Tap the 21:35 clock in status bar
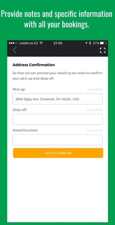This screenshot has width=115, height=225. pyautogui.click(x=58, y=43)
